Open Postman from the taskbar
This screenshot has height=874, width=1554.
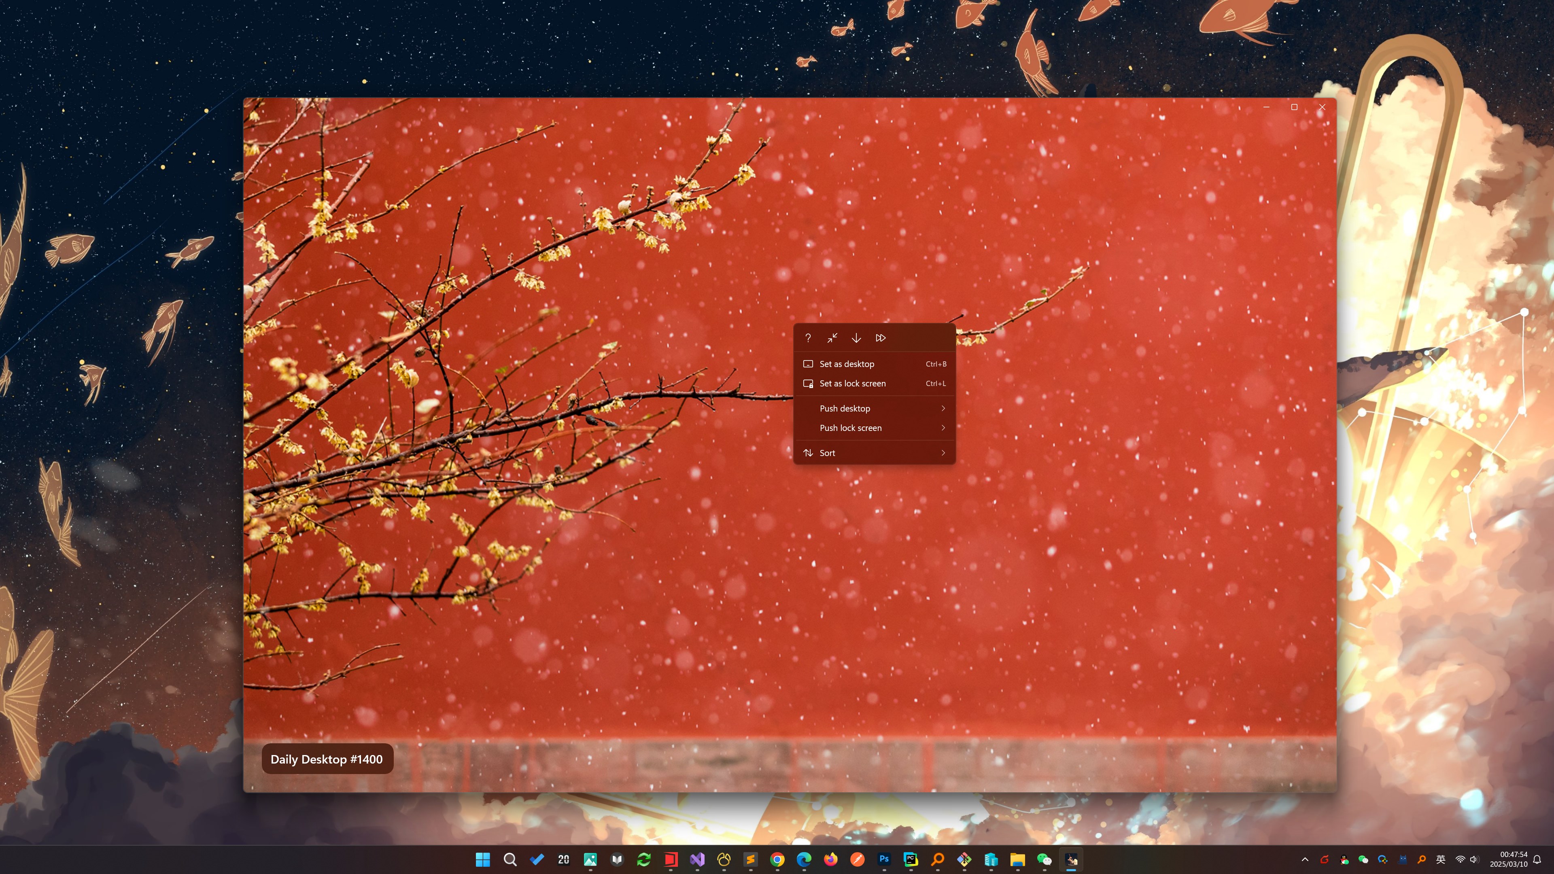click(x=857, y=859)
